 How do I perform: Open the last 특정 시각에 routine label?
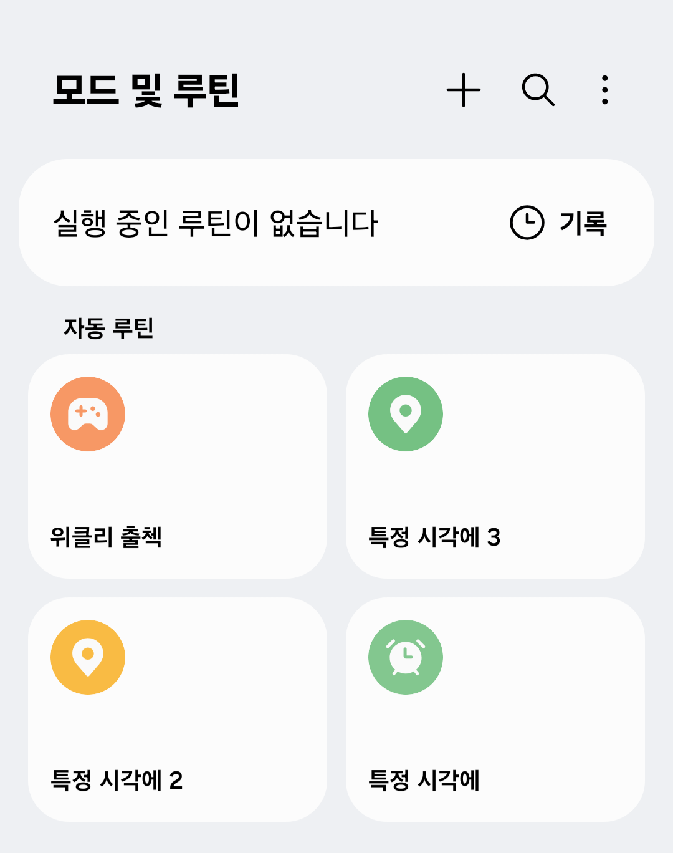tap(424, 780)
